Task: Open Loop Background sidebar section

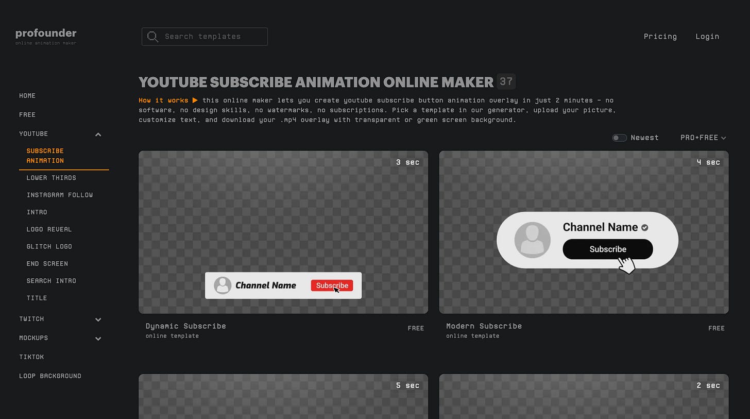Action: coord(50,376)
